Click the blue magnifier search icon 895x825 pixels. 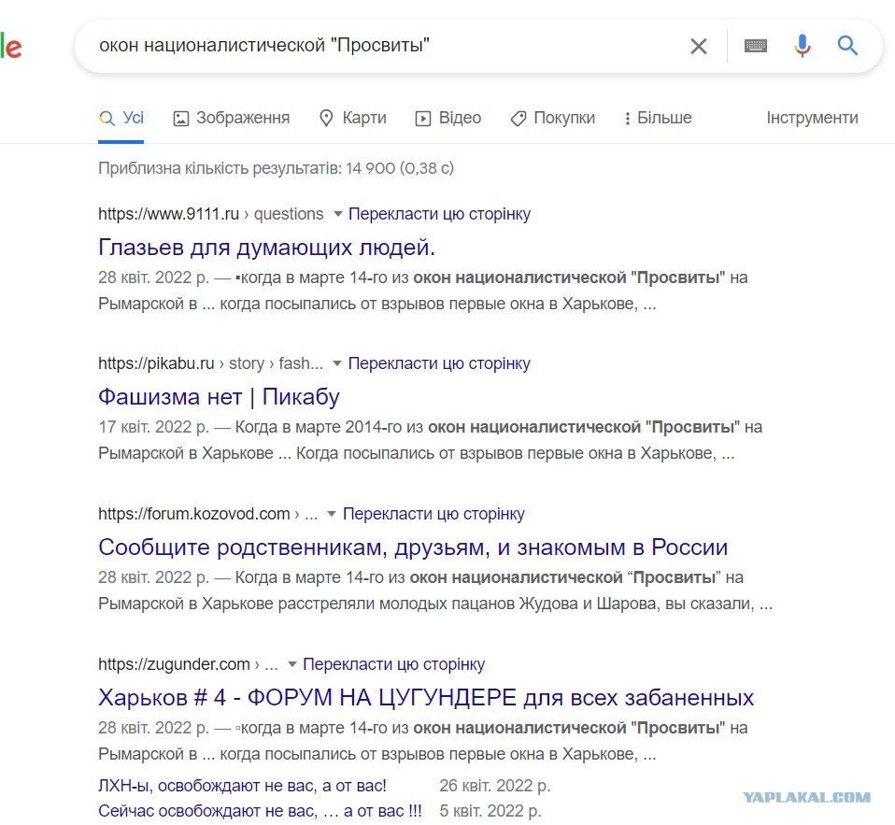click(x=847, y=45)
